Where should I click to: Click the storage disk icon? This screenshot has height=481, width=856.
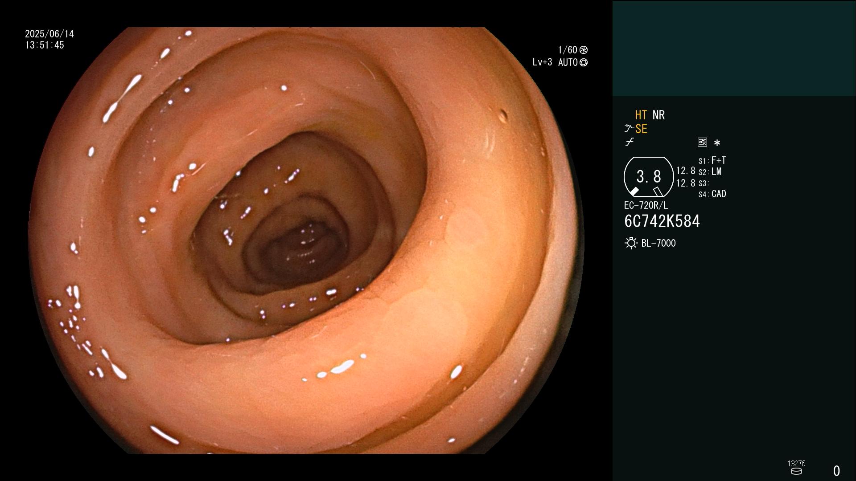coord(796,471)
